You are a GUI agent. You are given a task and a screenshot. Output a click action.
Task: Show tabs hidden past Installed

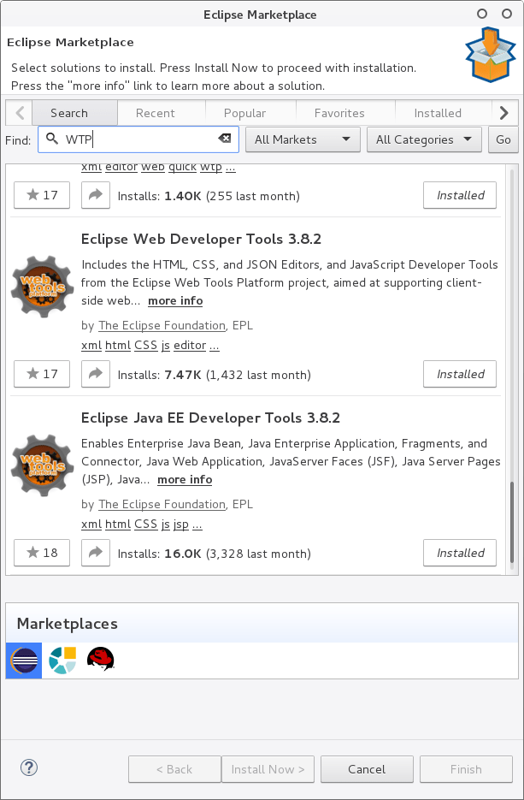(x=504, y=113)
